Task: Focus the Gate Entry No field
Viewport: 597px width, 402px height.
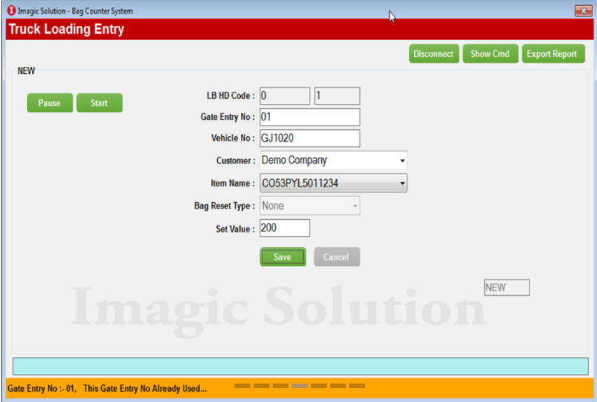Action: [x=310, y=117]
